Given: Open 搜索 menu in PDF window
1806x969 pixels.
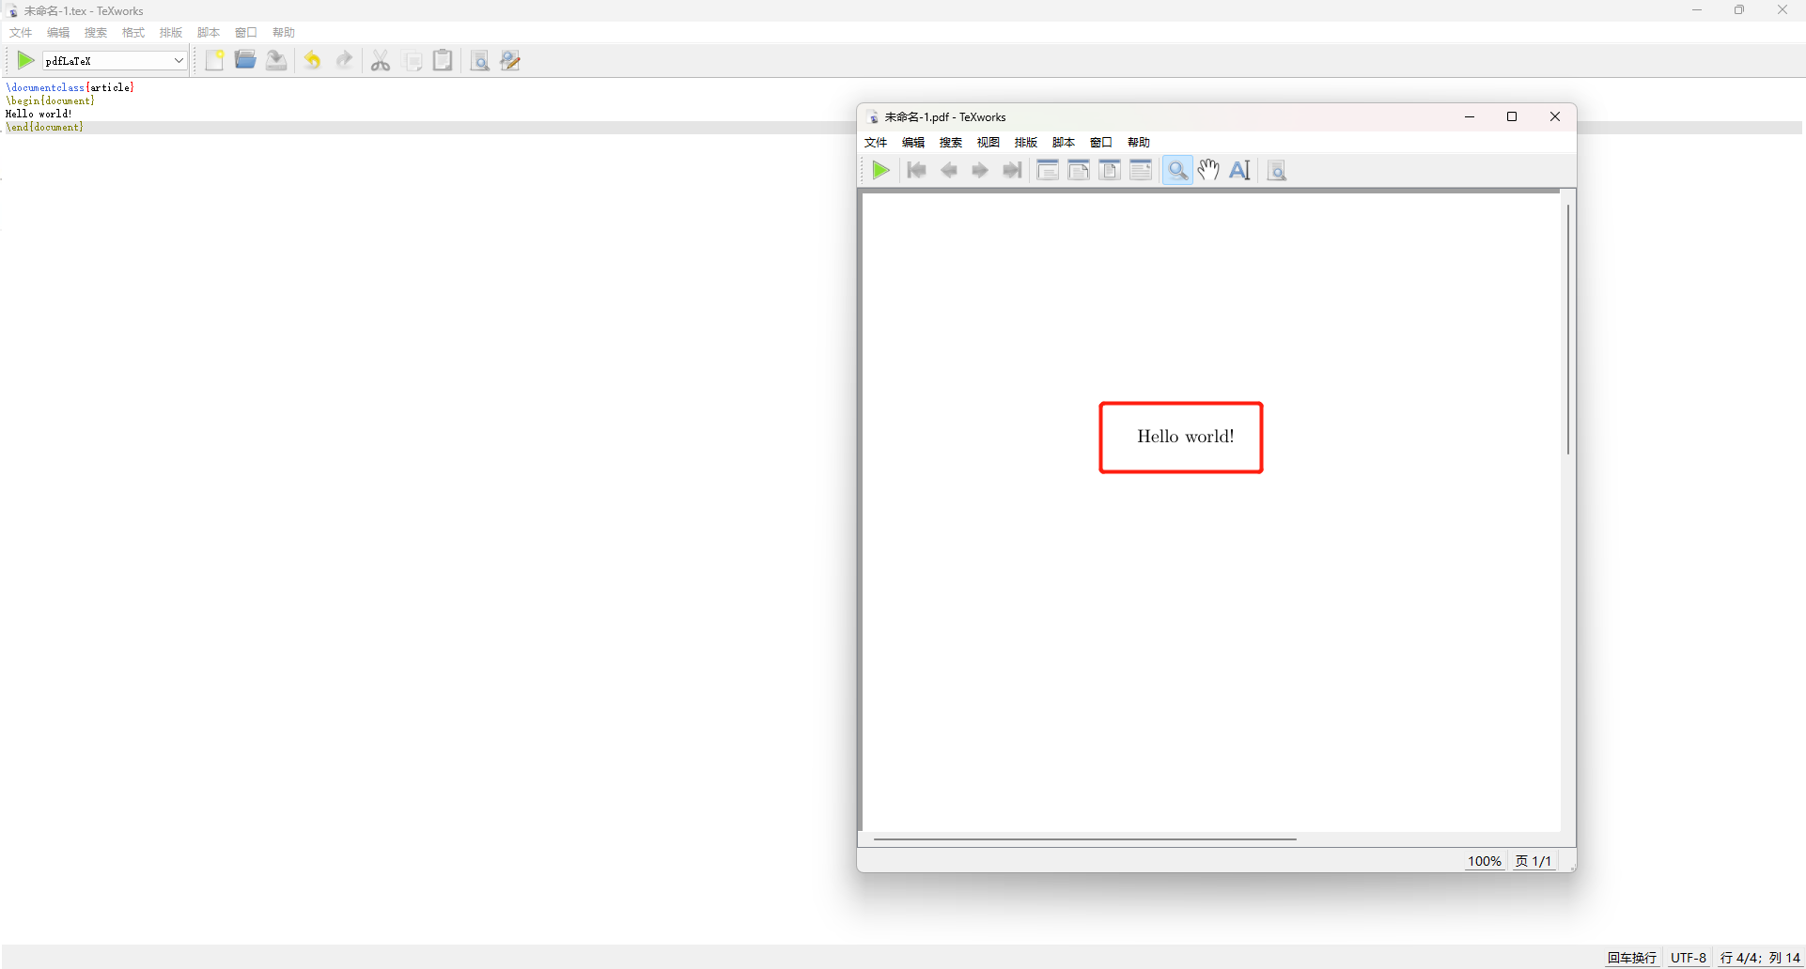Looking at the screenshot, I should (x=951, y=143).
